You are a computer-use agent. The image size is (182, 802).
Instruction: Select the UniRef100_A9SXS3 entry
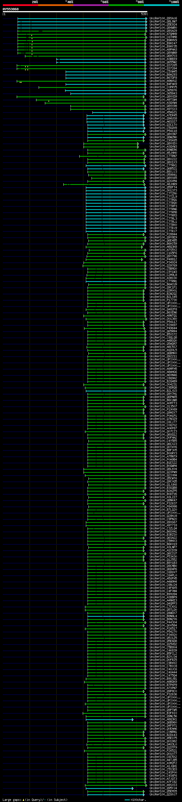coord(163,785)
